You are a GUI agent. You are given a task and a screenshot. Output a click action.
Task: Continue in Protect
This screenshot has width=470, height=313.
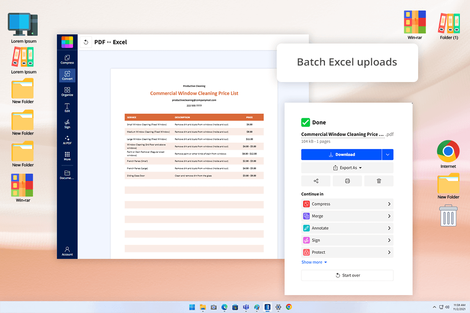click(347, 252)
